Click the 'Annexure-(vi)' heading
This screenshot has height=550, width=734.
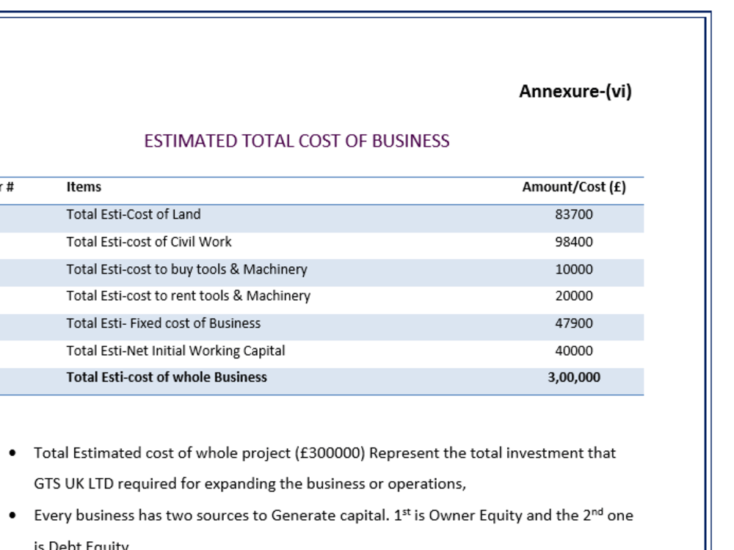(575, 91)
